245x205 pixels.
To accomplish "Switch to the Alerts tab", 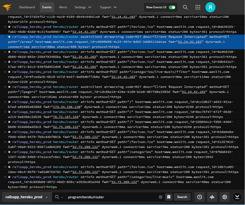I will tap(63, 7).
